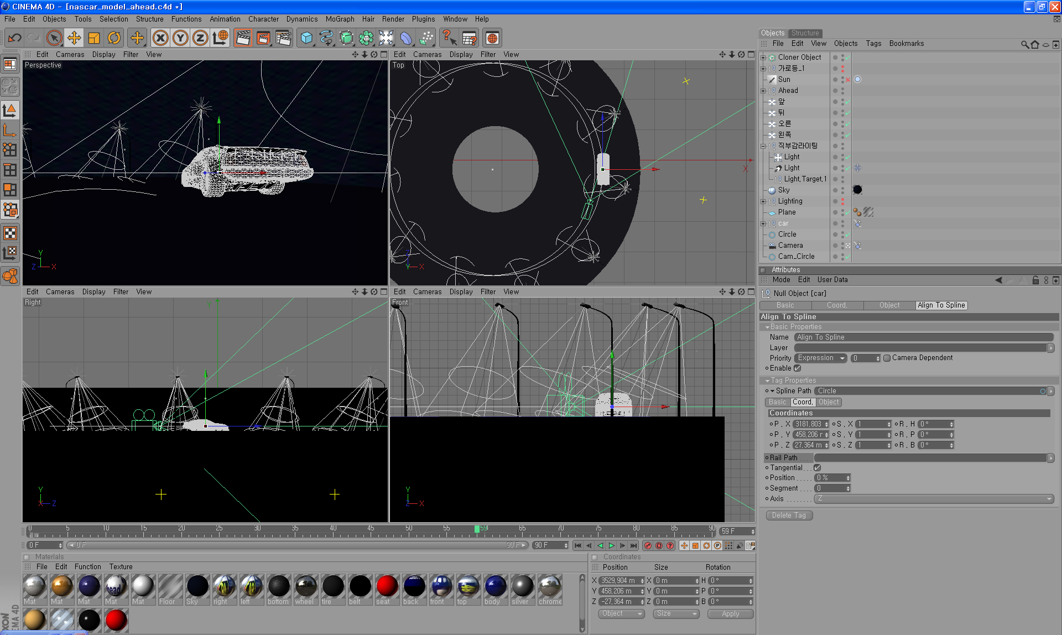
Task: Click the record keyframe button
Action: [x=648, y=545]
